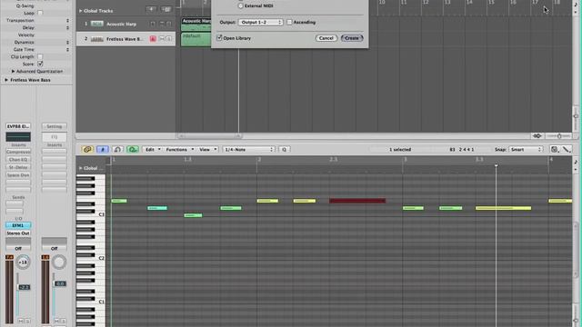Click the Q quantize button
The image size is (582, 327).
tap(284, 149)
